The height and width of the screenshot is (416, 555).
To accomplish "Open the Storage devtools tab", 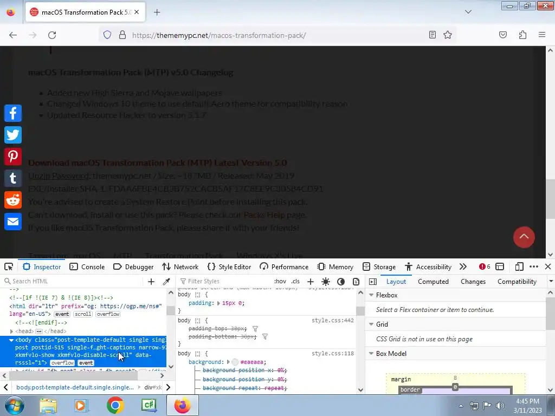I will (x=379, y=266).
